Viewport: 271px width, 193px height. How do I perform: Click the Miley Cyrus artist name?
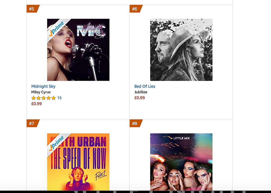coord(41,92)
